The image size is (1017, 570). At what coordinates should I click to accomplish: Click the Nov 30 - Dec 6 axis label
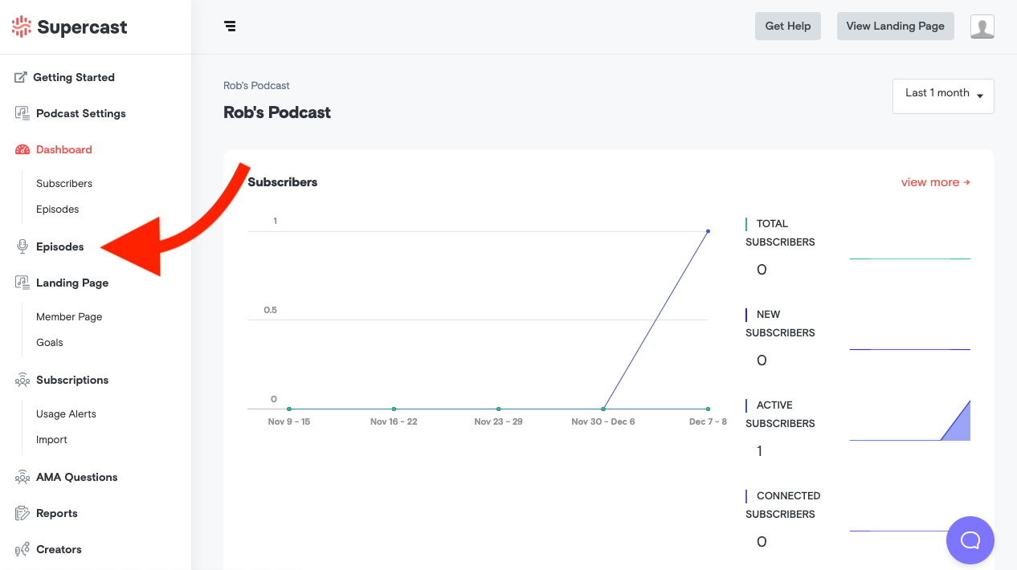point(603,421)
